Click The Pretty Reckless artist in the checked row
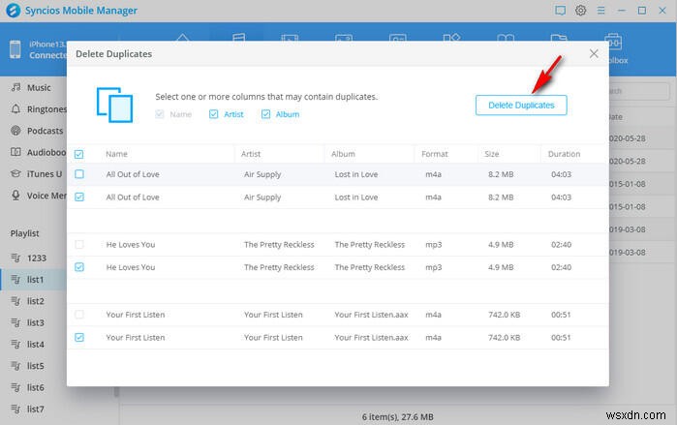The image size is (677, 425). pyautogui.click(x=279, y=267)
